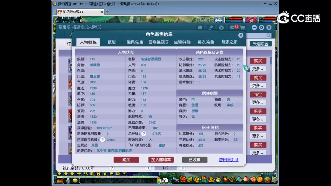Click the yellow magnifier icon in chat controls
The width and height of the screenshot is (331, 186).
tap(86, 174)
